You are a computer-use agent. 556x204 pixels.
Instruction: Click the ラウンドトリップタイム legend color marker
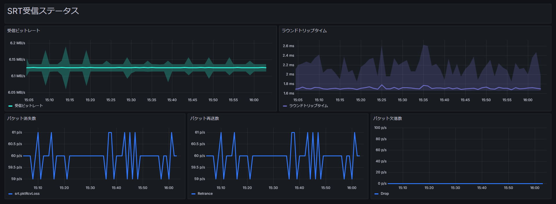285,106
